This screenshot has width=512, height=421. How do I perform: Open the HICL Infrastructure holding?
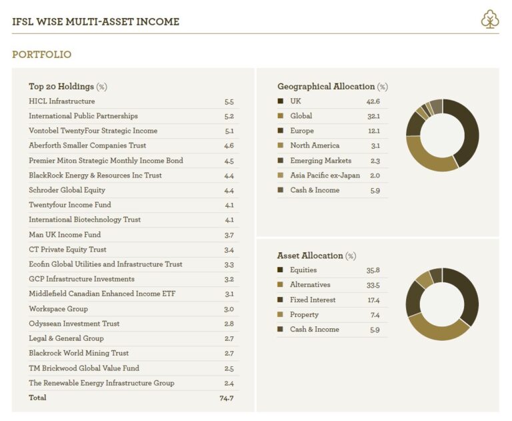pyautogui.click(x=62, y=101)
